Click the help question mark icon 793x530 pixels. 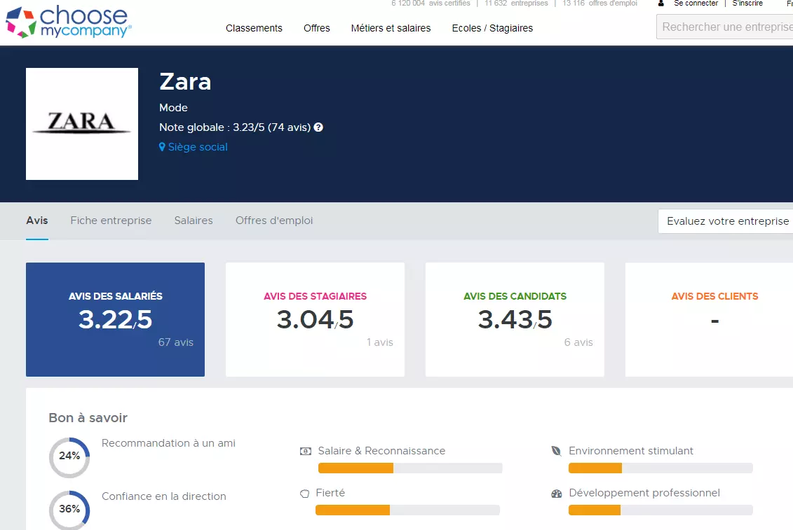318,127
